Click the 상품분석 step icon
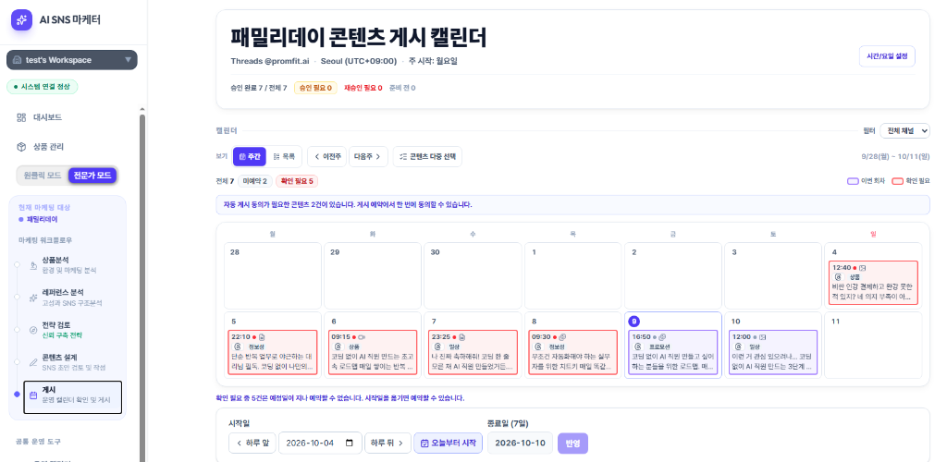 pos(34,265)
